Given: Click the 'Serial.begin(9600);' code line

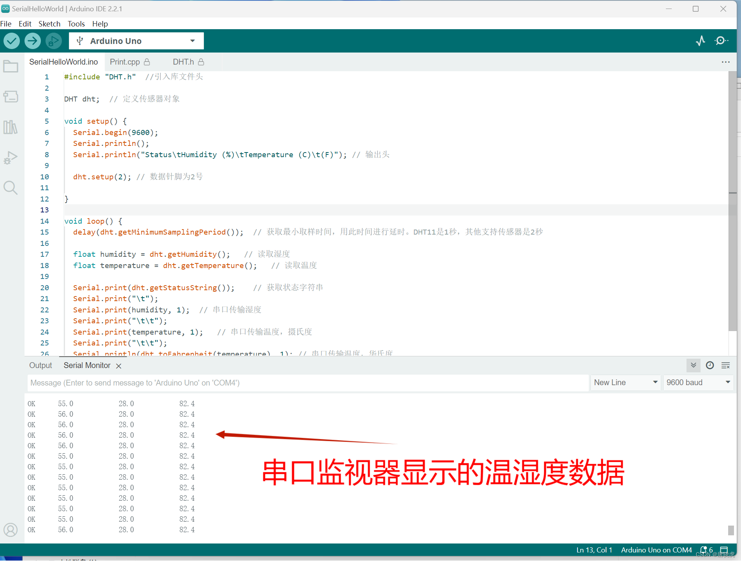Looking at the screenshot, I should point(115,133).
